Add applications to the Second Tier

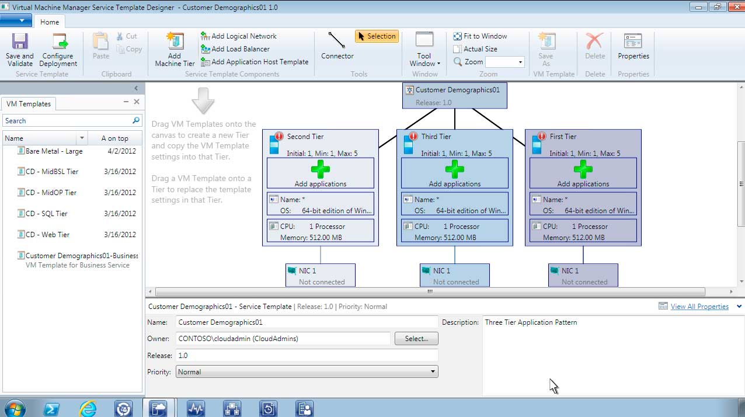[321, 173]
